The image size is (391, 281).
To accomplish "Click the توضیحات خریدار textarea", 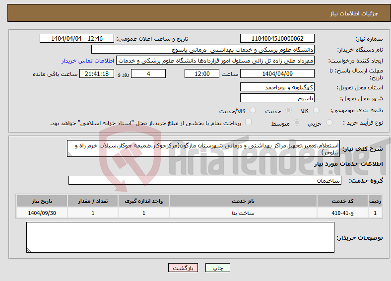I will (x=180, y=237).
